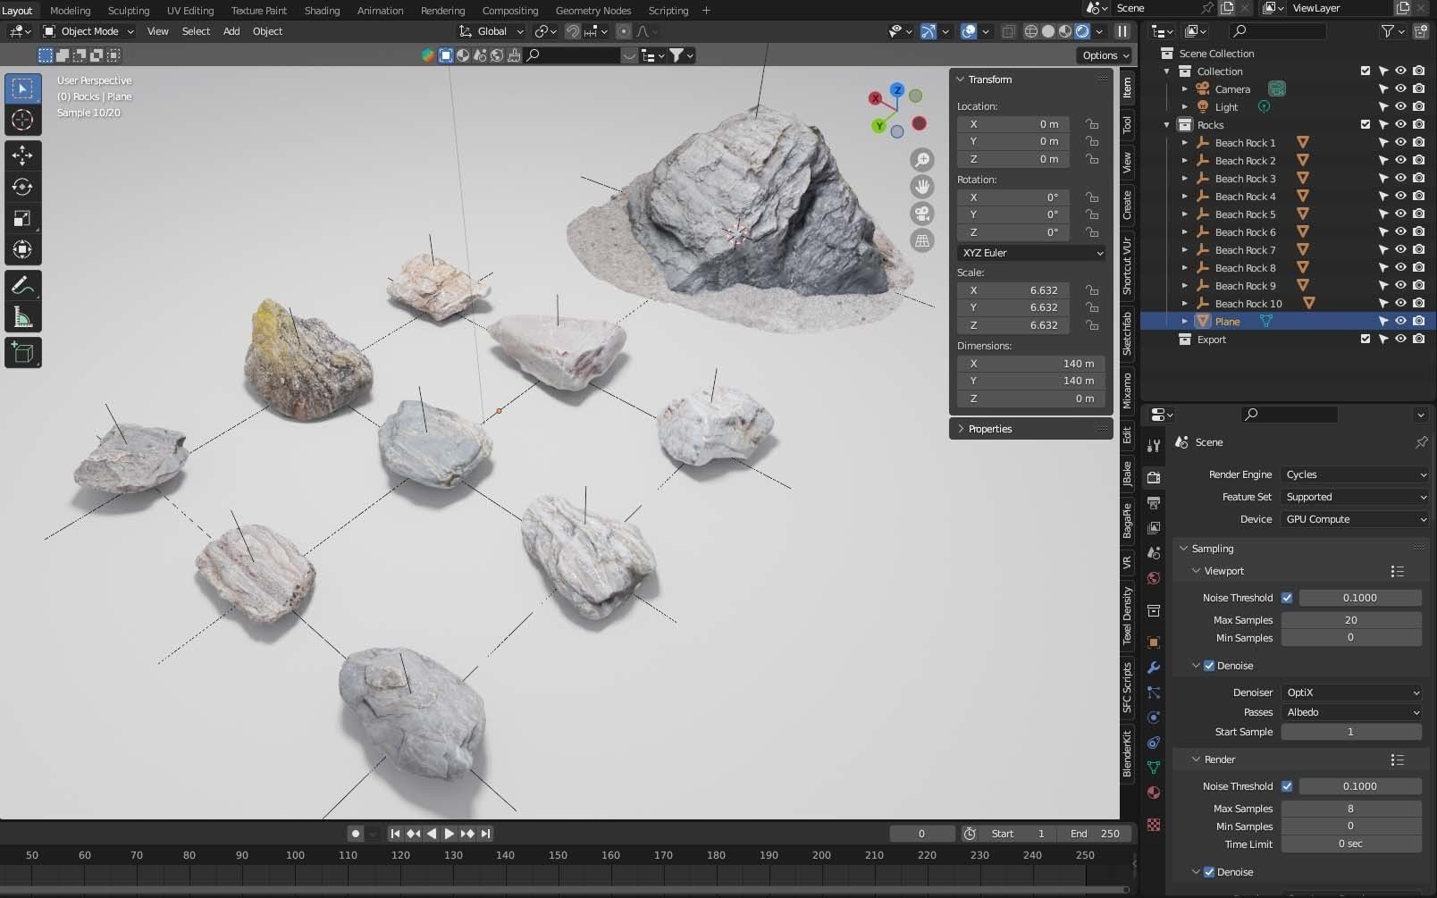The image size is (1437, 898).
Task: Disable rendering of Beach Rock 5
Action: pos(1418,214)
